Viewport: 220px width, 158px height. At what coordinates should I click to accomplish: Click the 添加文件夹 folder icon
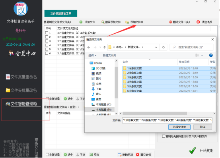127,22
